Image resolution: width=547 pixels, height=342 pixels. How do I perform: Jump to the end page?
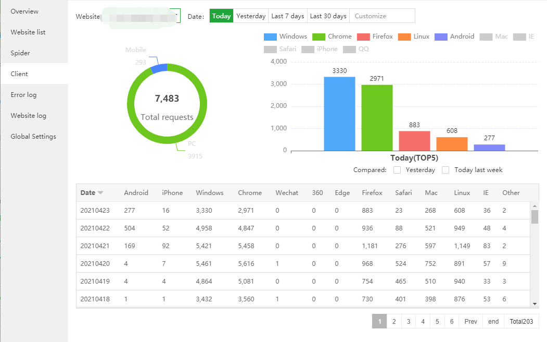(493, 322)
